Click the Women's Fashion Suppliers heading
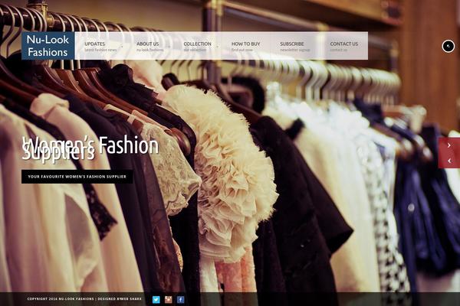The width and height of the screenshot is (460, 306). point(90,148)
